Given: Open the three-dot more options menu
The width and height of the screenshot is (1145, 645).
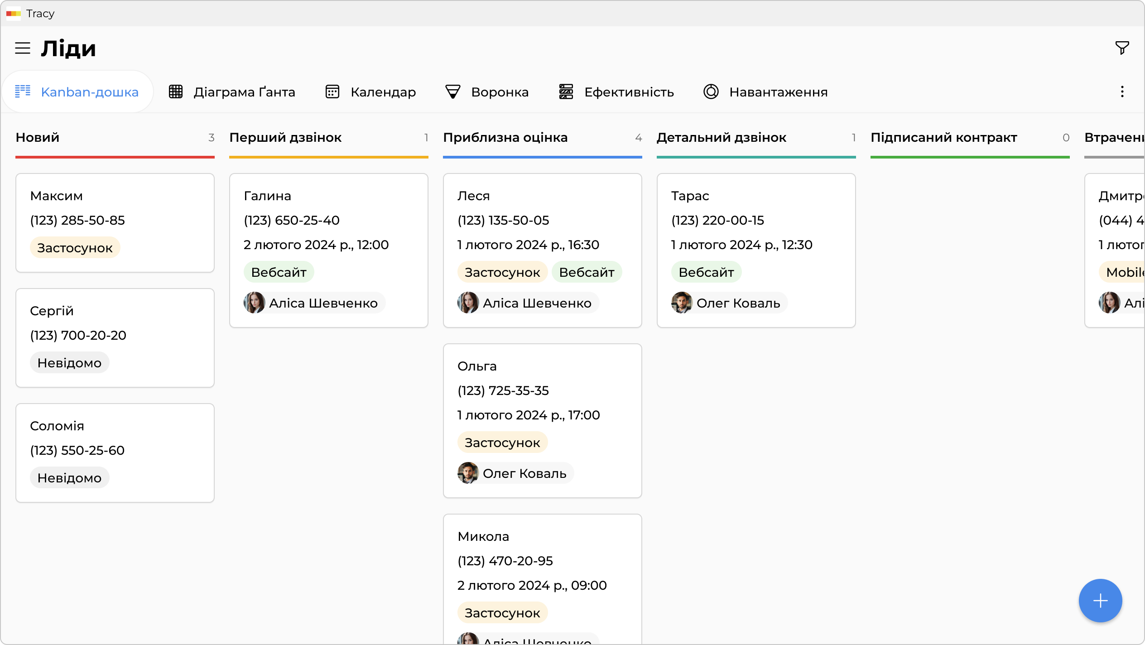Looking at the screenshot, I should pyautogui.click(x=1122, y=92).
